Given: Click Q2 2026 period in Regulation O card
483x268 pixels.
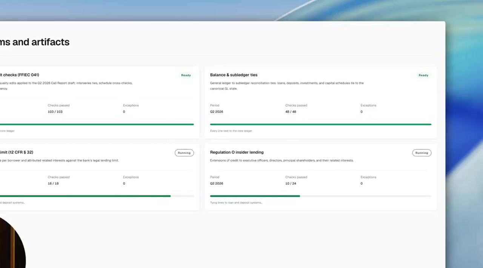Looking at the screenshot, I should (217, 183).
